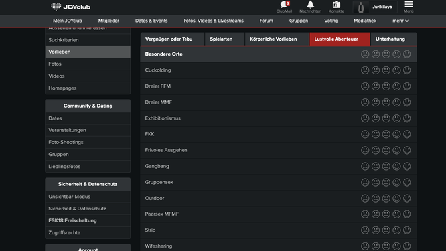This screenshot has height=251, width=446.
Task: Open the ClubMail speech bubble icon
Action: 284,5
